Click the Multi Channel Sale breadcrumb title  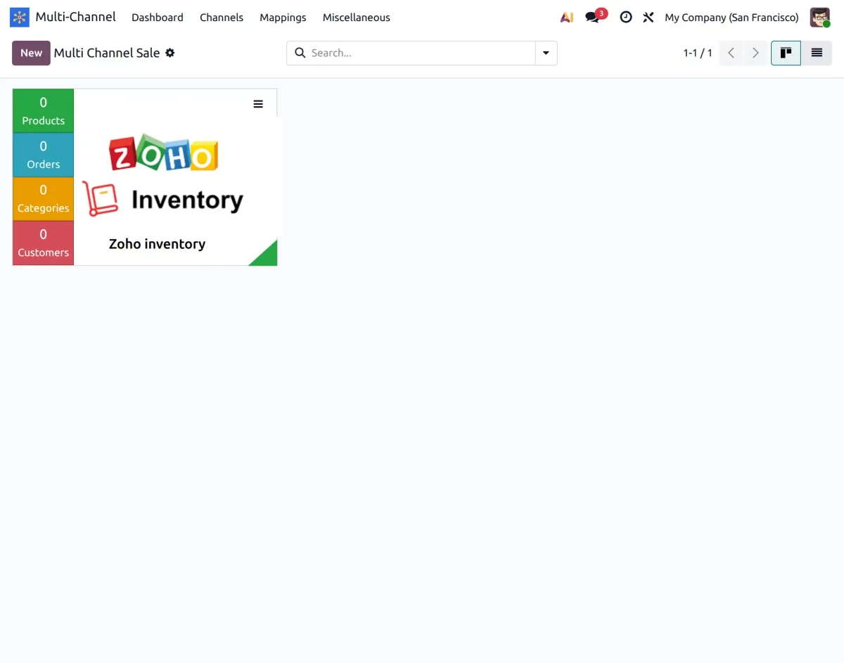pos(107,53)
